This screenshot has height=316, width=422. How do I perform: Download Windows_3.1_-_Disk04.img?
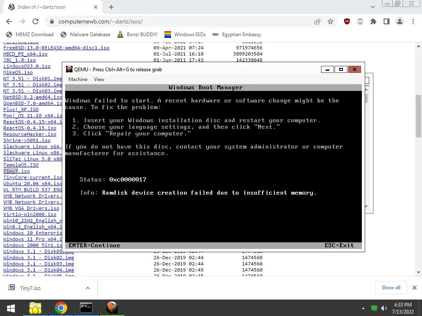click(x=38, y=270)
